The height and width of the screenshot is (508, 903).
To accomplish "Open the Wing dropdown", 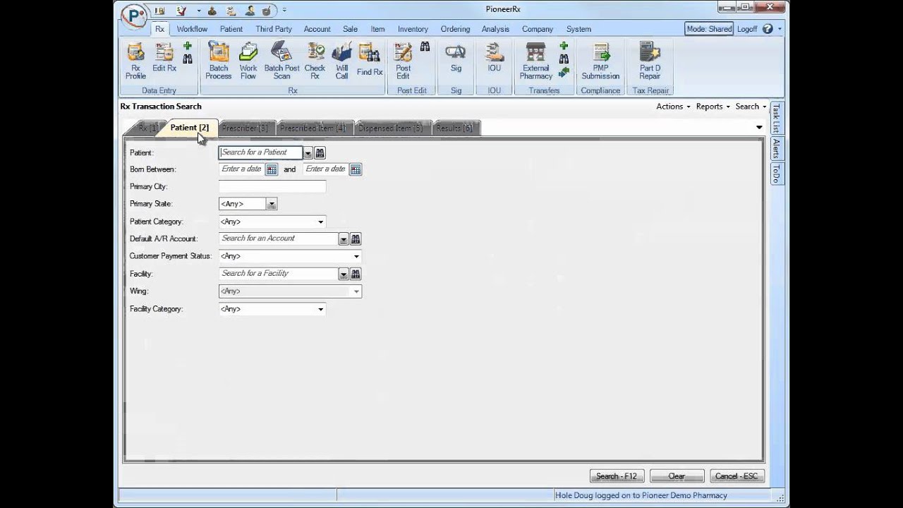I will pyautogui.click(x=356, y=291).
